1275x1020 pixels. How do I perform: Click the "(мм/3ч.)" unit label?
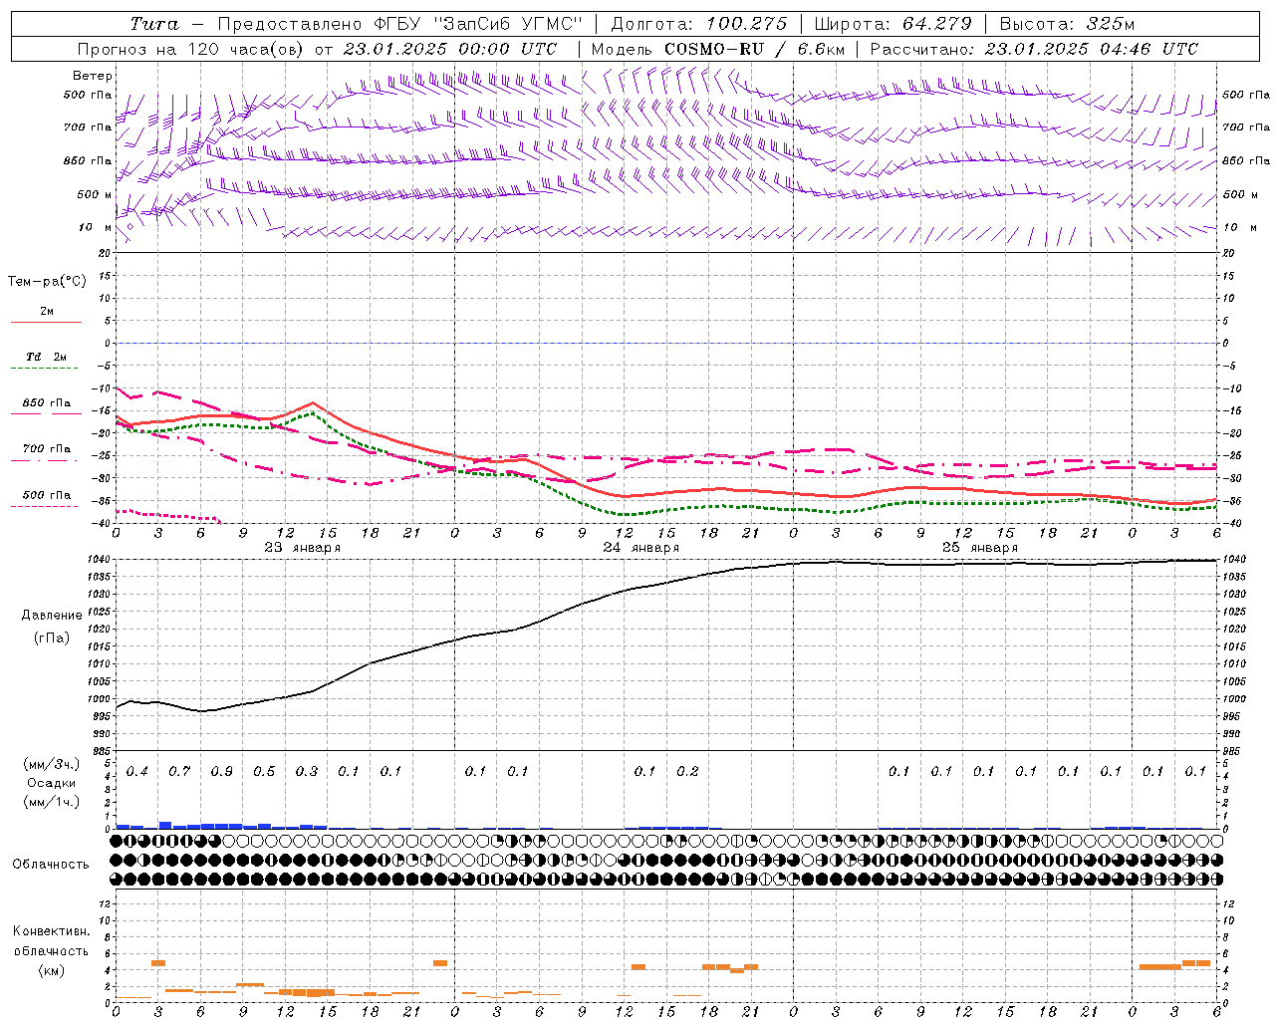click(x=51, y=764)
